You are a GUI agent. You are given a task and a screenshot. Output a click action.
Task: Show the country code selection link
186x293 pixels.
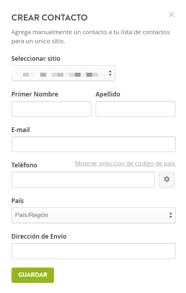click(x=125, y=163)
